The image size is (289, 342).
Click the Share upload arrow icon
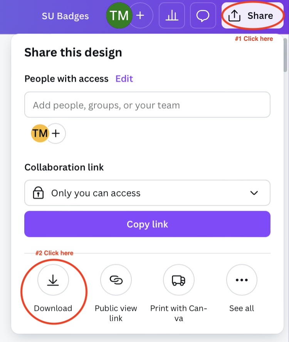pos(234,16)
